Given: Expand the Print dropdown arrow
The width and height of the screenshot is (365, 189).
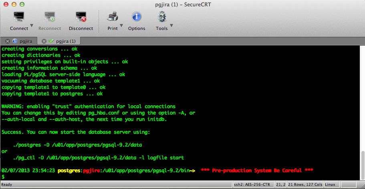Looking at the screenshot, I should tap(121, 26).
